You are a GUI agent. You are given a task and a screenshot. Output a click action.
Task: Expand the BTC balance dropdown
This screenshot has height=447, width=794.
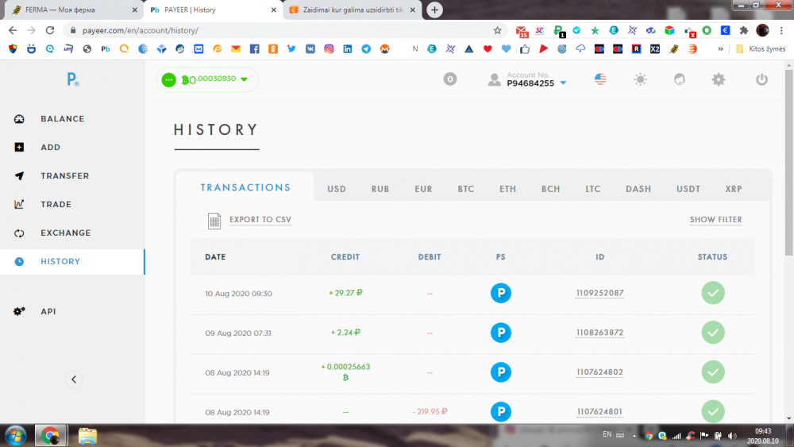[244, 79]
